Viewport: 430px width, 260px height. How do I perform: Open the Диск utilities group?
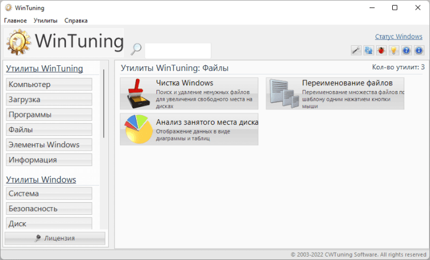click(x=49, y=223)
